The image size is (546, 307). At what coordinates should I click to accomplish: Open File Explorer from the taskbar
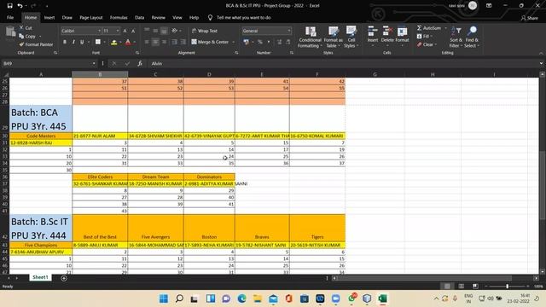[258, 298]
